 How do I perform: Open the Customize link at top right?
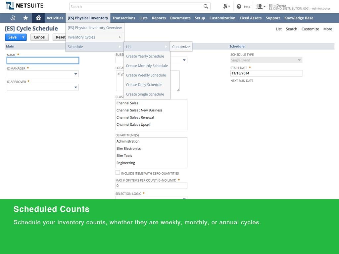(310, 29)
